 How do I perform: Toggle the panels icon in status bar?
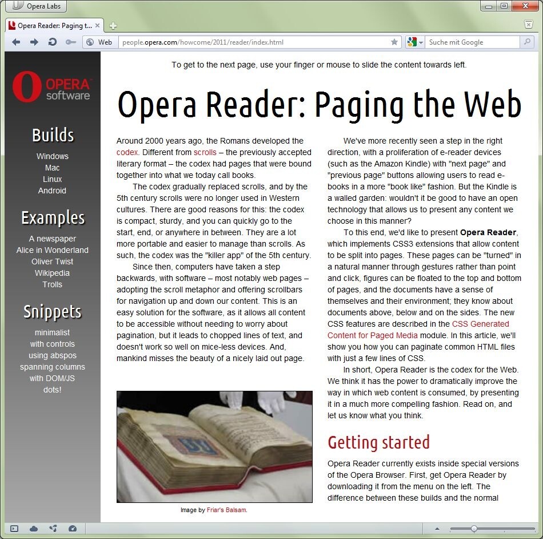14,529
